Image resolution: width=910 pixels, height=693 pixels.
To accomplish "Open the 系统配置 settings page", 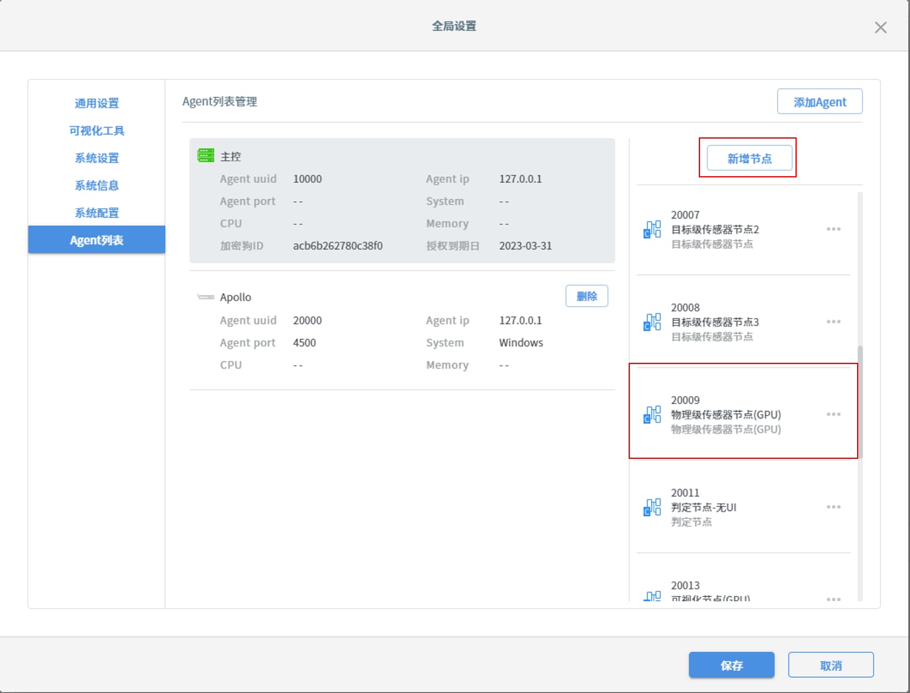I will 97,213.
